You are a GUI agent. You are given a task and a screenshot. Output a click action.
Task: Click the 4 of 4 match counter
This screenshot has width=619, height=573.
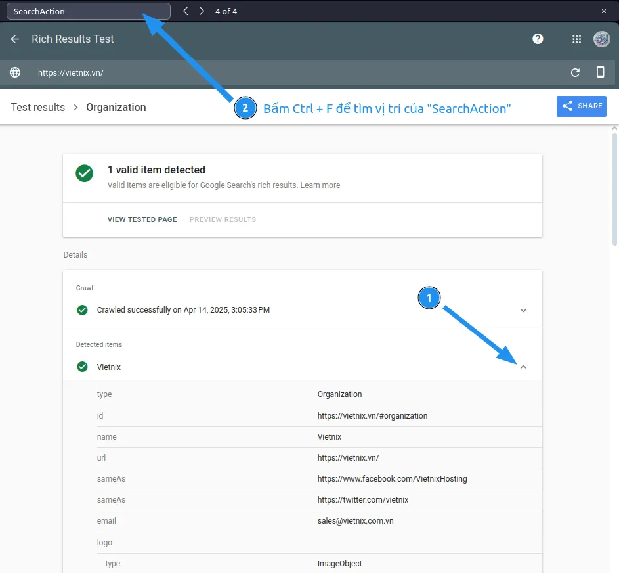226,11
